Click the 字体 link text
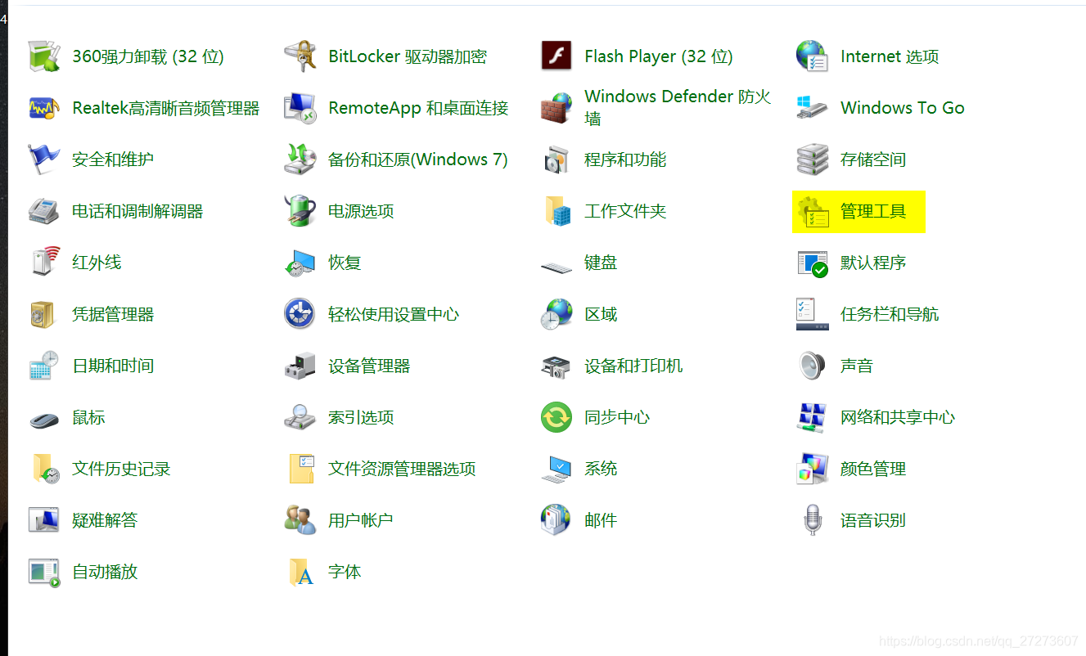 (345, 572)
